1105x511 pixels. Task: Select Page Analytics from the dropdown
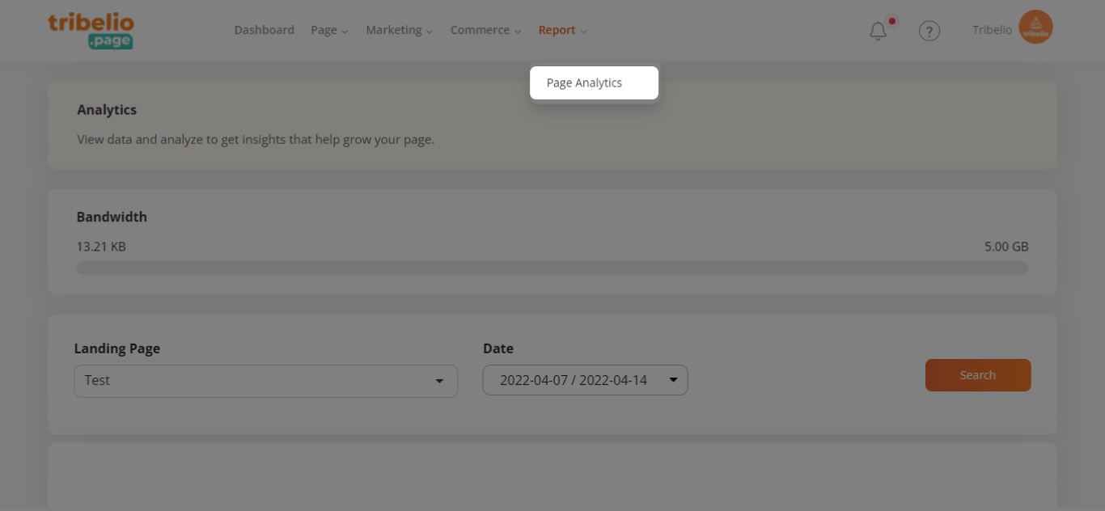click(x=595, y=82)
